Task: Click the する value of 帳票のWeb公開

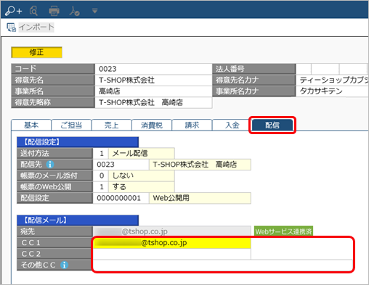Action: point(119,187)
